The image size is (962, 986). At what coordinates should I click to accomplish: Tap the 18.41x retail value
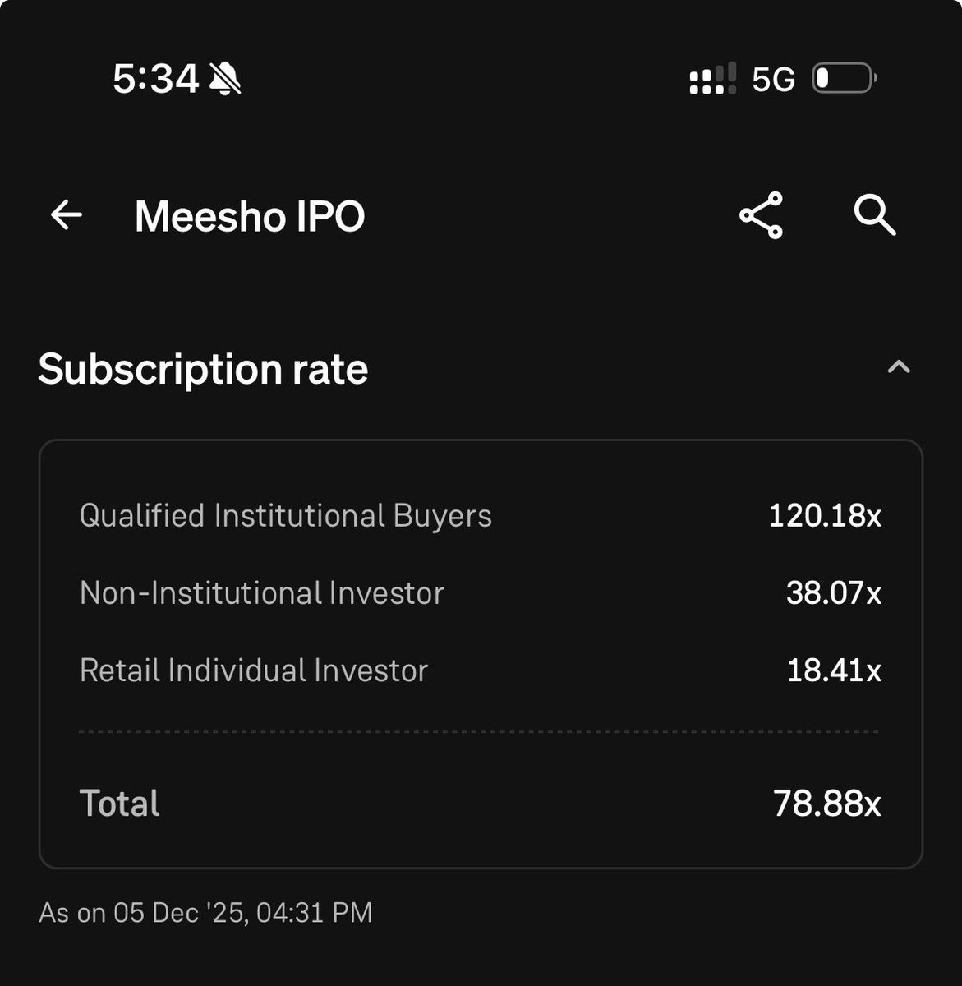click(x=835, y=670)
